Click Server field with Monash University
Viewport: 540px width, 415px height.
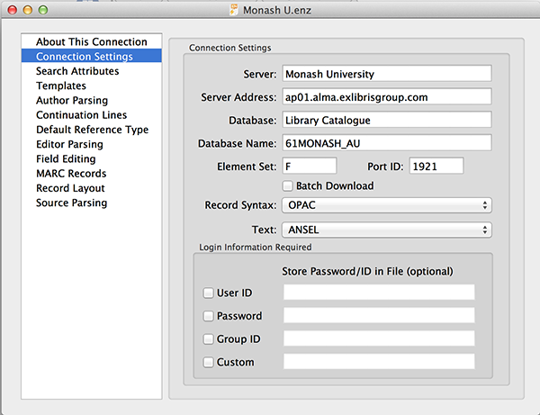[387, 74]
